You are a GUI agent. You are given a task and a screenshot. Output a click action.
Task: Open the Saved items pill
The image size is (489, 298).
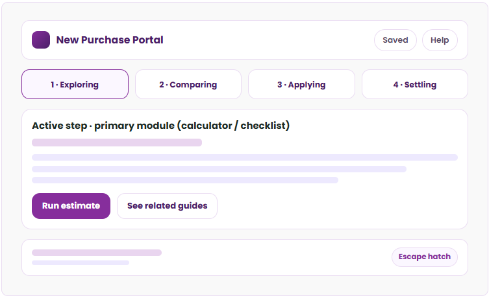[x=395, y=40]
